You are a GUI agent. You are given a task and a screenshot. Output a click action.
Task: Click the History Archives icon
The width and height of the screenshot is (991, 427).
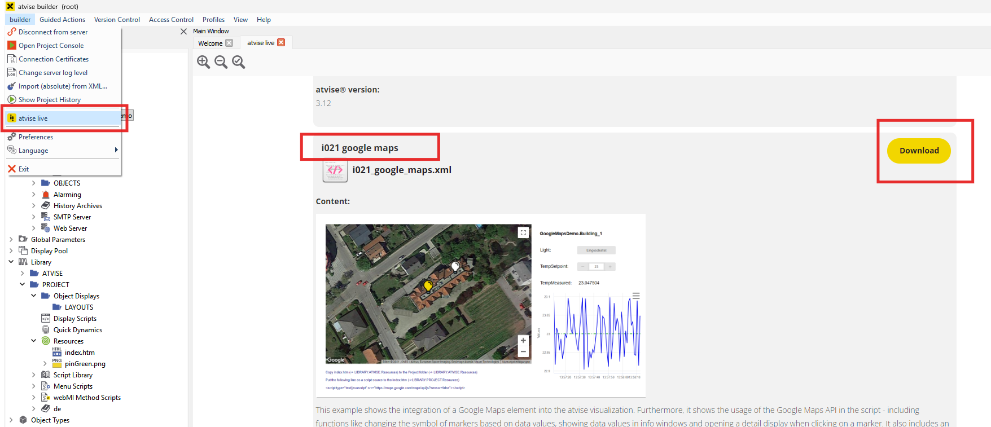[x=46, y=206]
